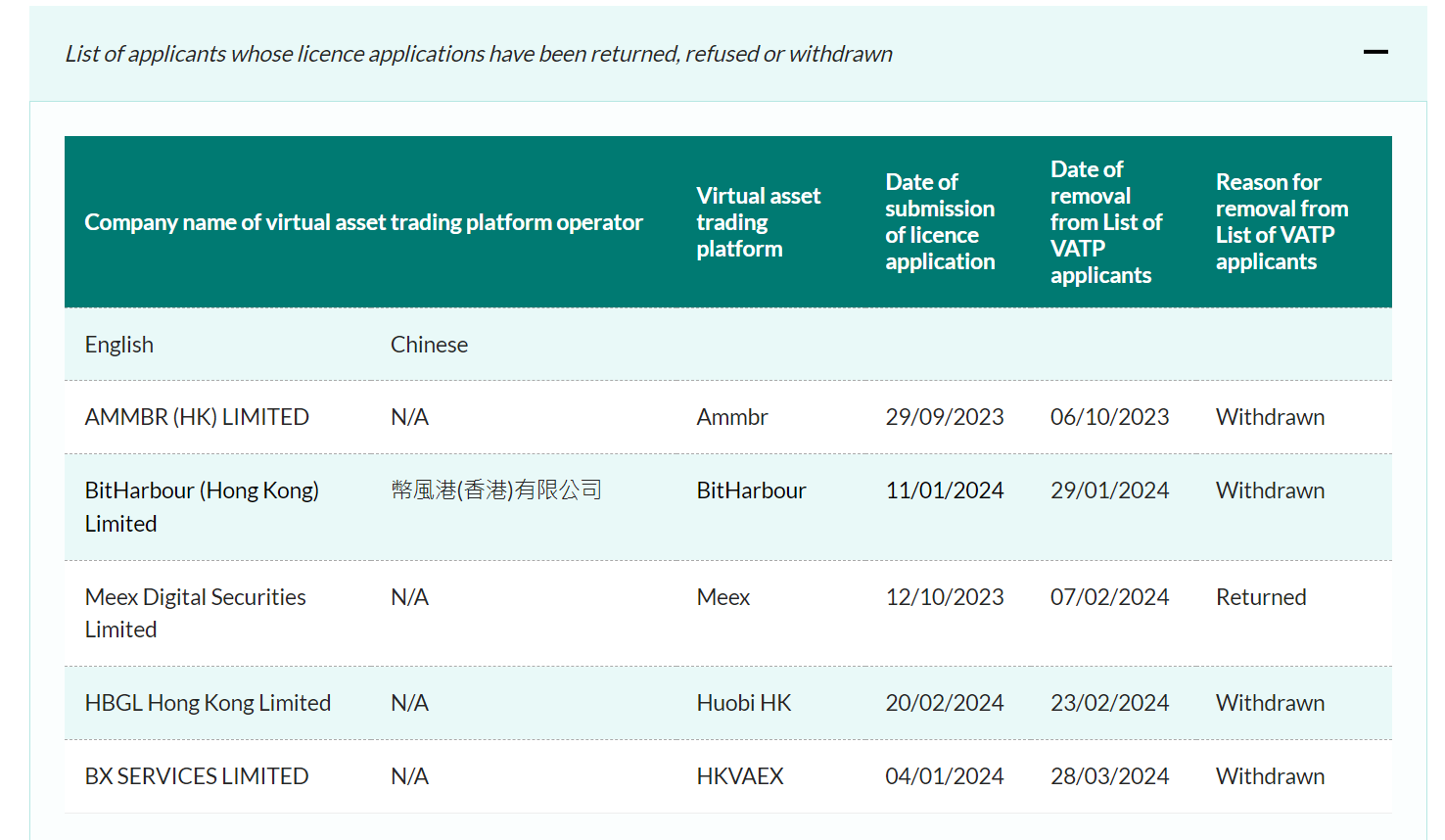Select the Date of removal column header
Screen dimensions: 1445x840
(x=1104, y=221)
